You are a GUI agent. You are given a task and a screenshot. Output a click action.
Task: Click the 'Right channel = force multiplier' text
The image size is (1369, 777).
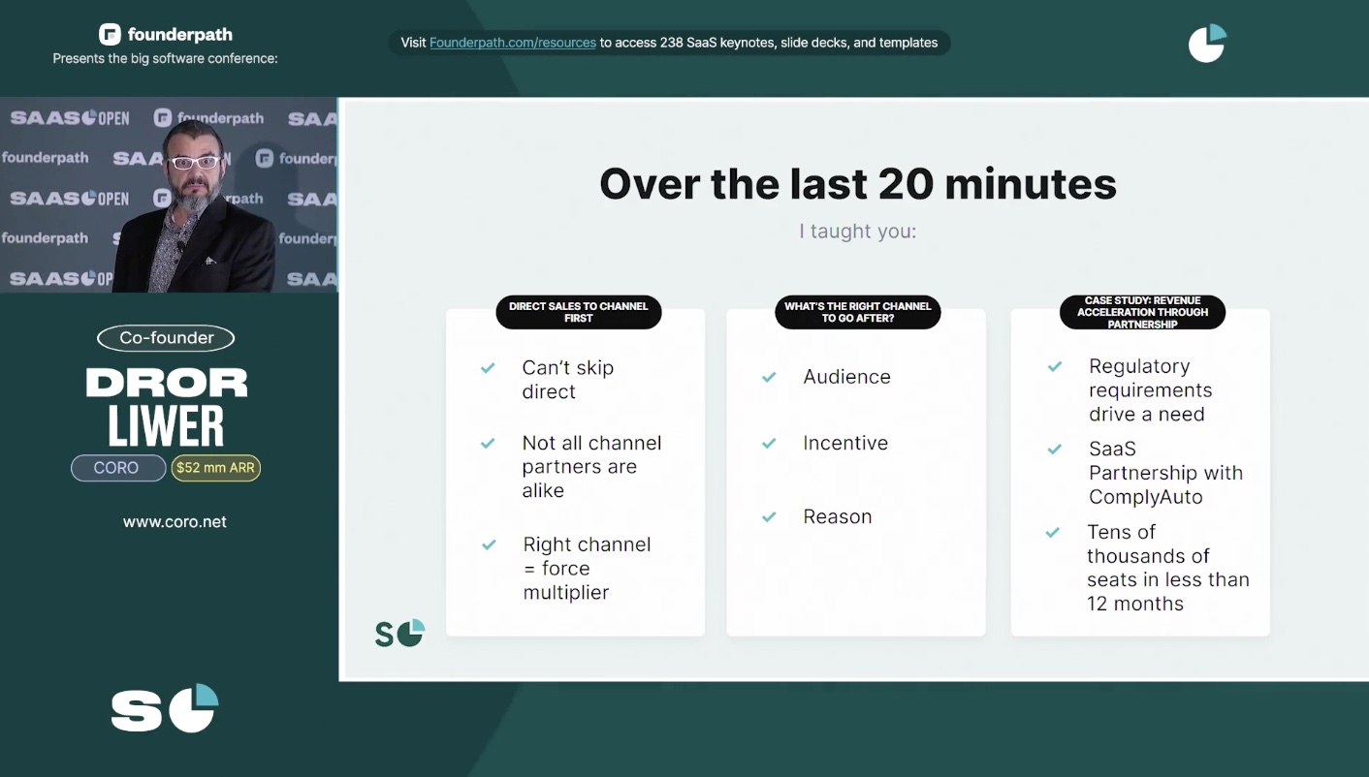pyautogui.click(x=587, y=569)
